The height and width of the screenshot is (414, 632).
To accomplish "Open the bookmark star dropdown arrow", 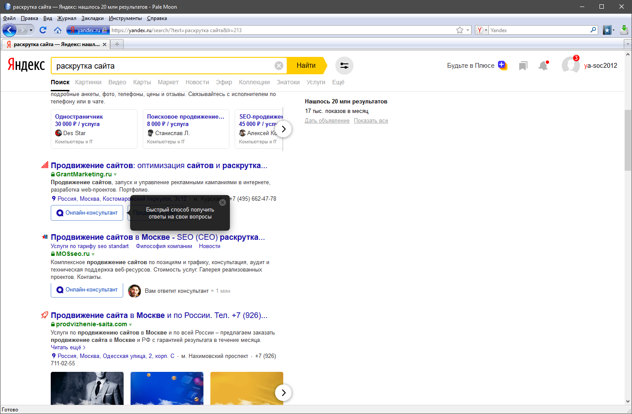I will [468, 30].
